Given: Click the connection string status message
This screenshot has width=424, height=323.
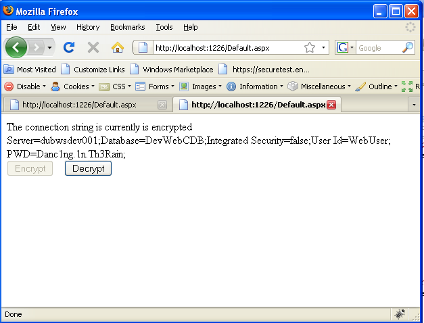Looking at the screenshot, I should click(99, 127).
